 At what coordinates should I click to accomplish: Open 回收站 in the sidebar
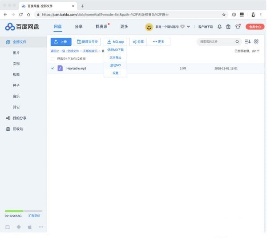[18, 129]
